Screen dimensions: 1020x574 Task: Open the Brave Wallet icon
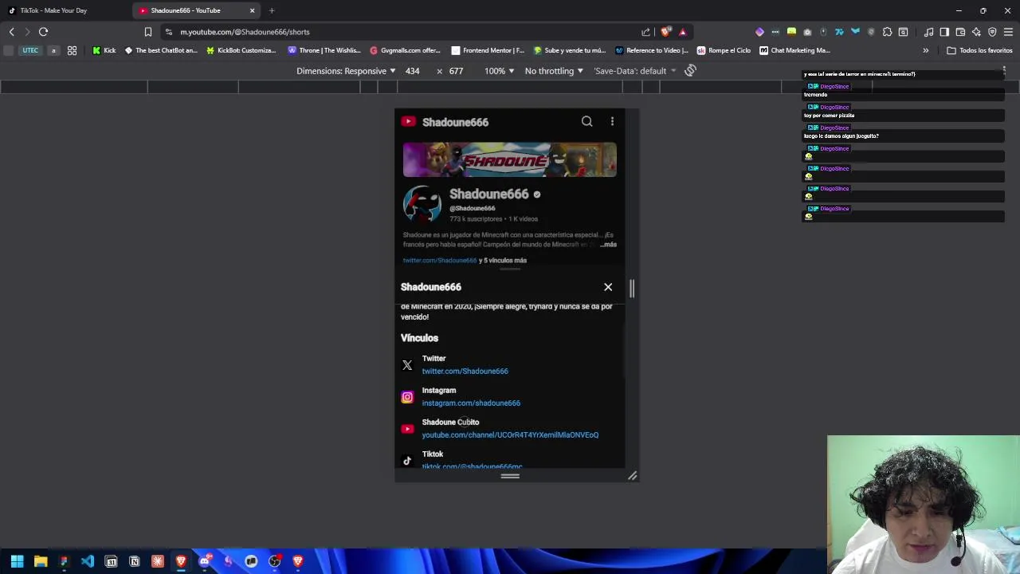pyautogui.click(x=960, y=32)
